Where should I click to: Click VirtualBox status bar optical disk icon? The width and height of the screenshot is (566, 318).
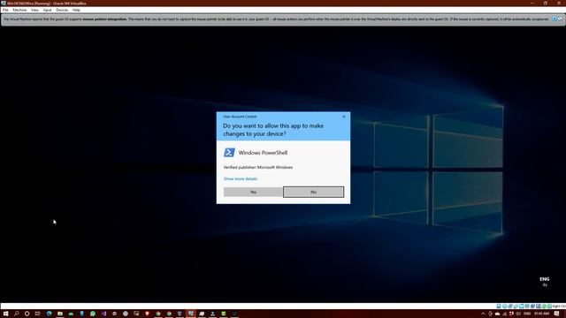[x=504, y=307]
